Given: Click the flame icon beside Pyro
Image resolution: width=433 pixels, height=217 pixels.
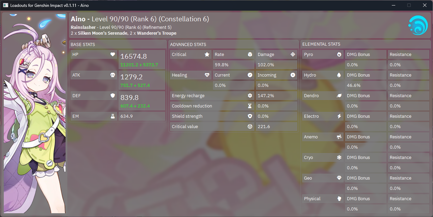Looking at the screenshot, I should point(339,55).
